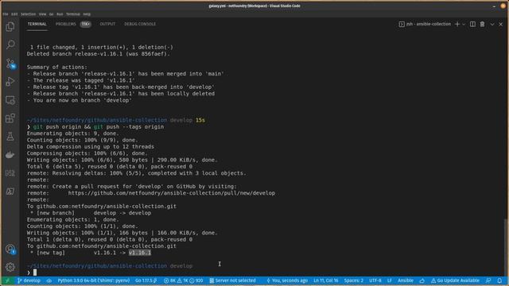
Task: Click the Ansible language mode selector
Action: click(x=406, y=280)
